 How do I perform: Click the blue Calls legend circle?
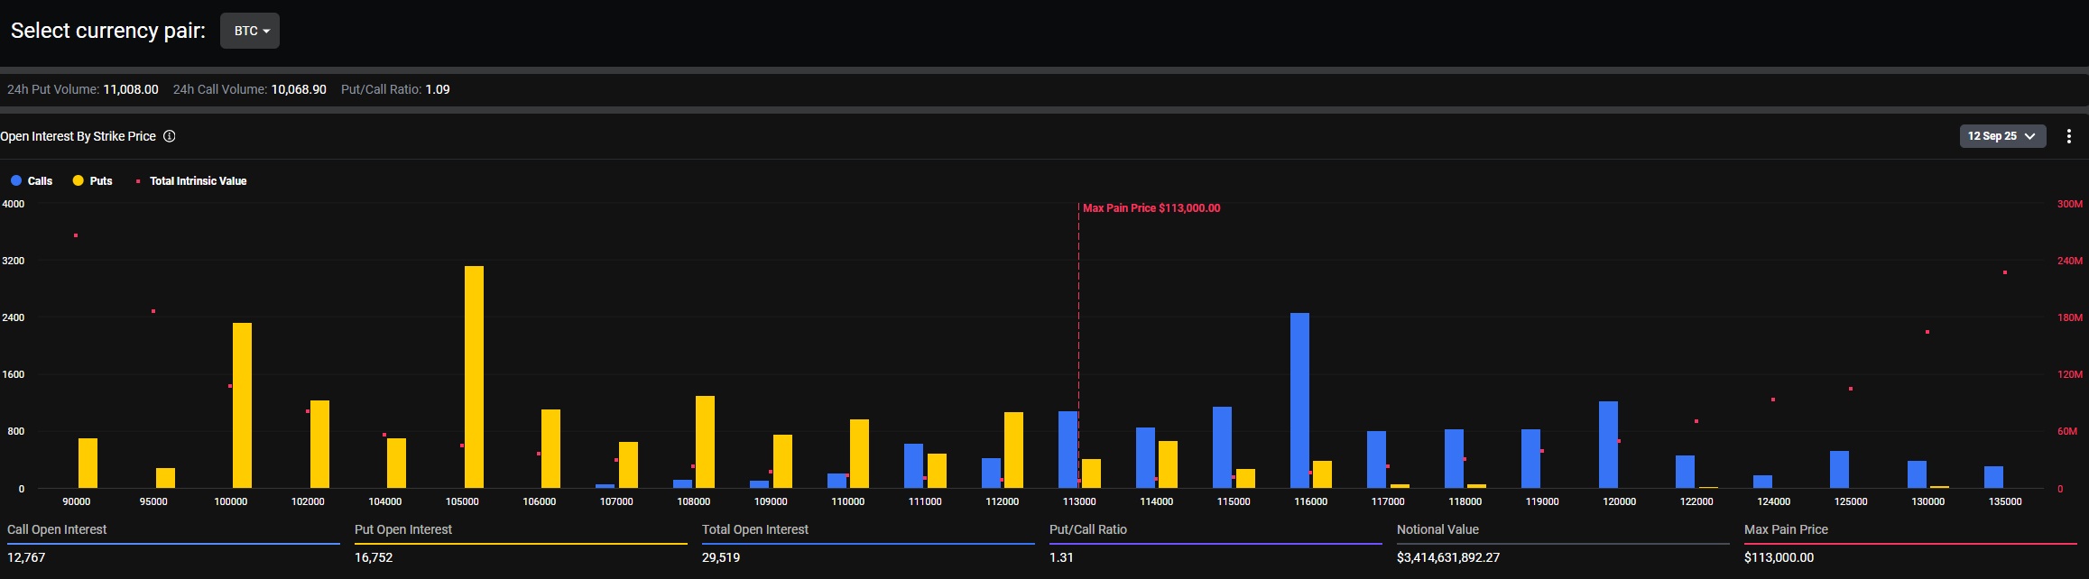[16, 181]
